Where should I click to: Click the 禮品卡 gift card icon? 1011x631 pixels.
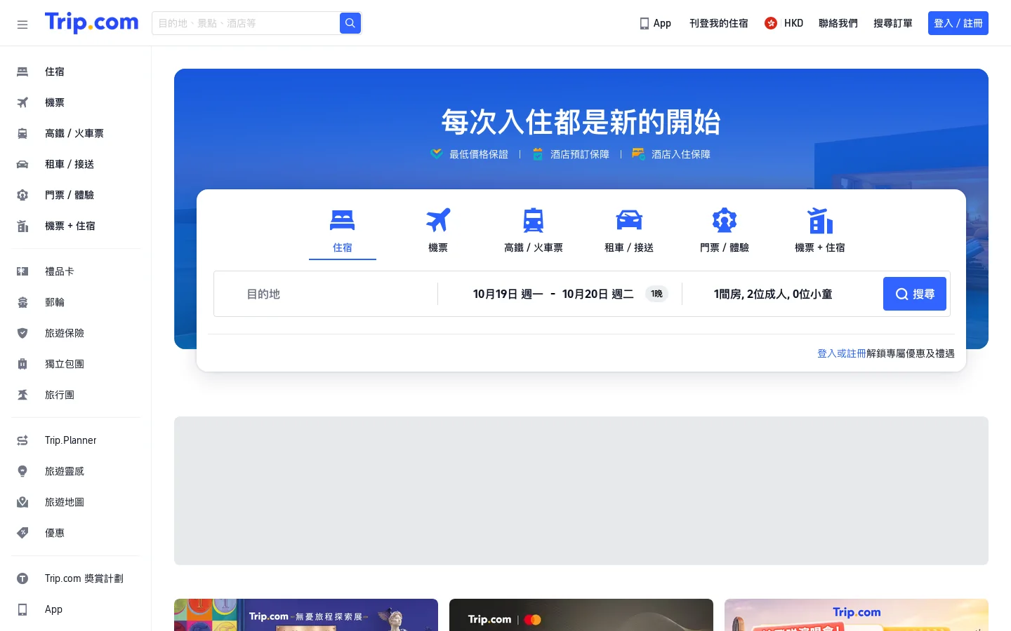[22, 271]
